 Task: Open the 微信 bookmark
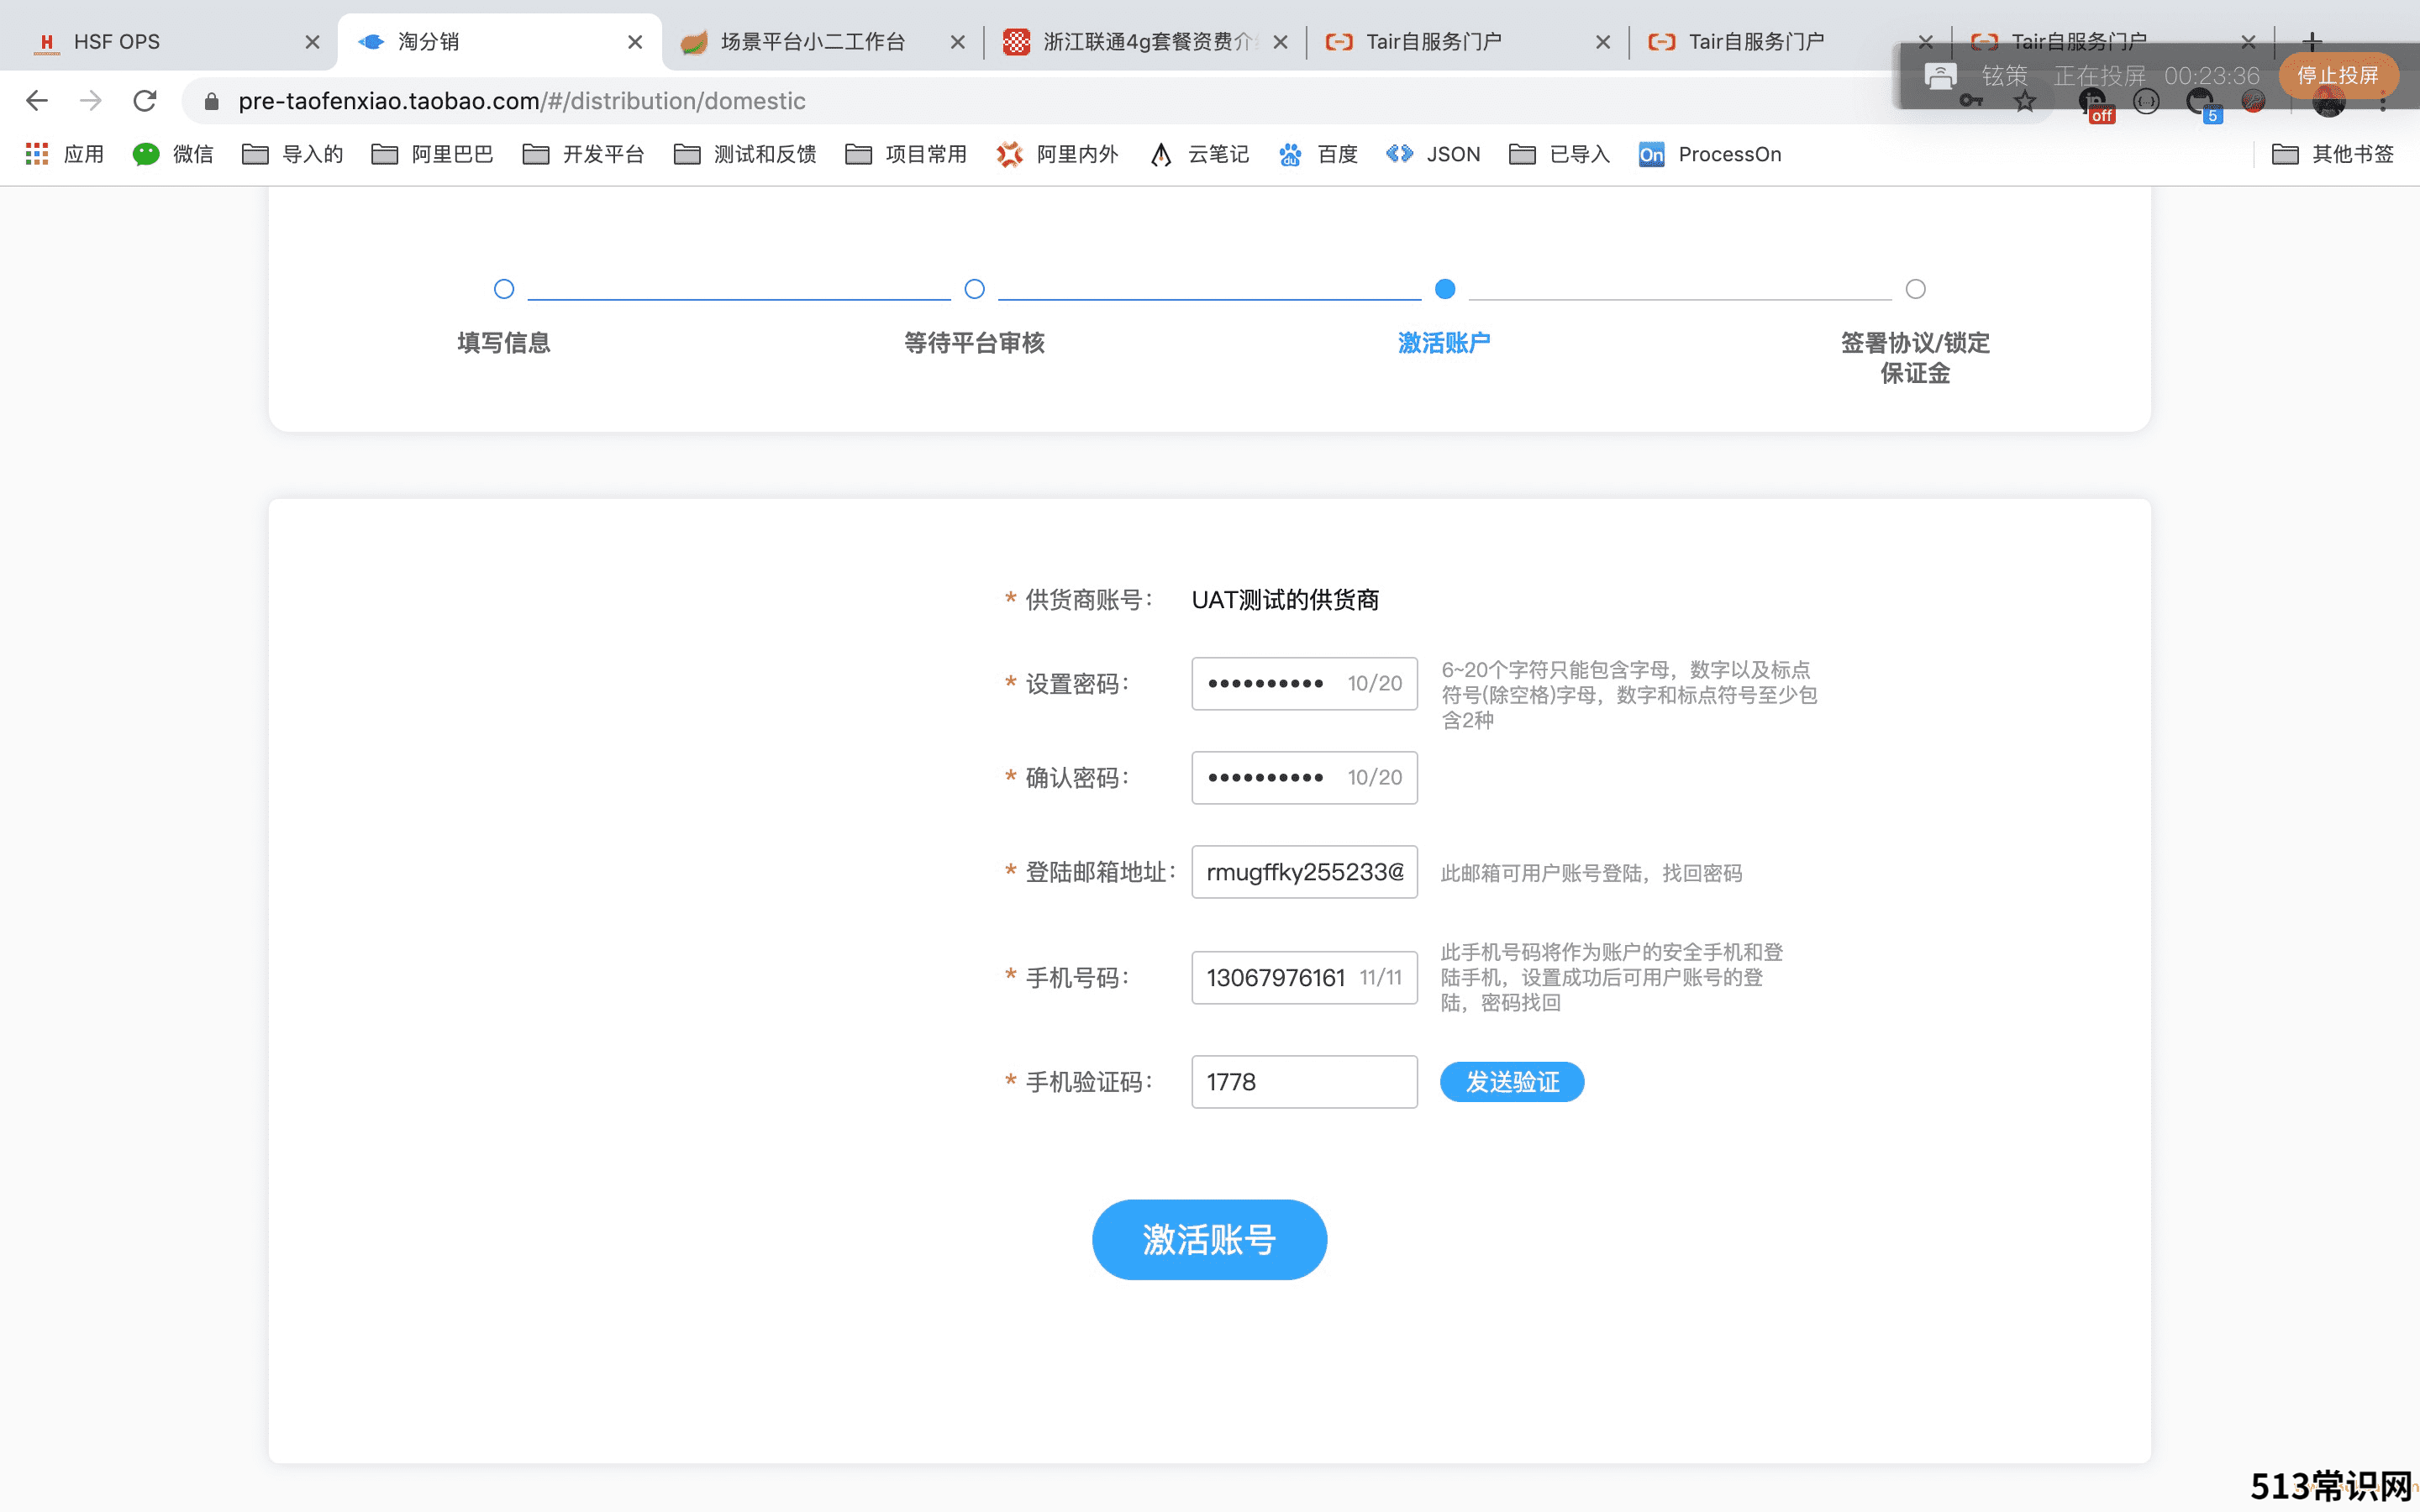pyautogui.click(x=173, y=154)
